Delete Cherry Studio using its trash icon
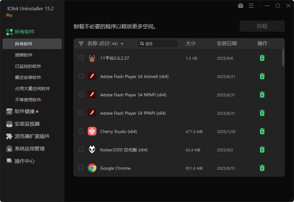 click(x=262, y=131)
